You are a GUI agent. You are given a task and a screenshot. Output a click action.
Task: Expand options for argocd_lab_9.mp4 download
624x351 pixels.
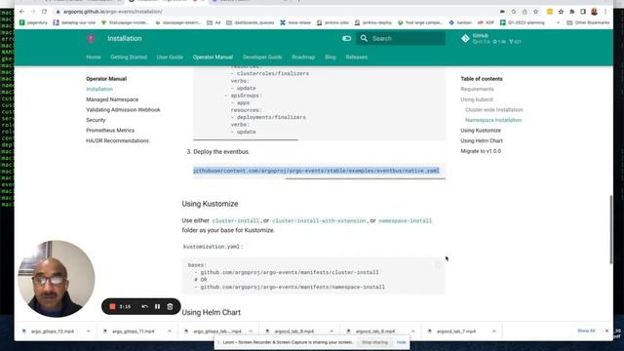tap(331, 331)
